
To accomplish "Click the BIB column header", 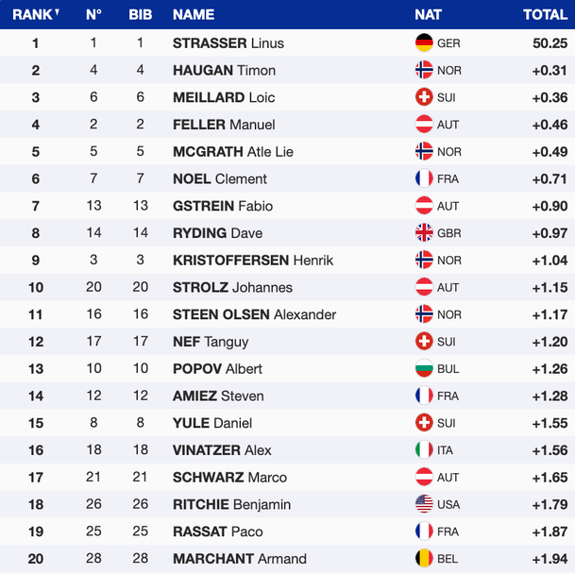I will [x=140, y=14].
